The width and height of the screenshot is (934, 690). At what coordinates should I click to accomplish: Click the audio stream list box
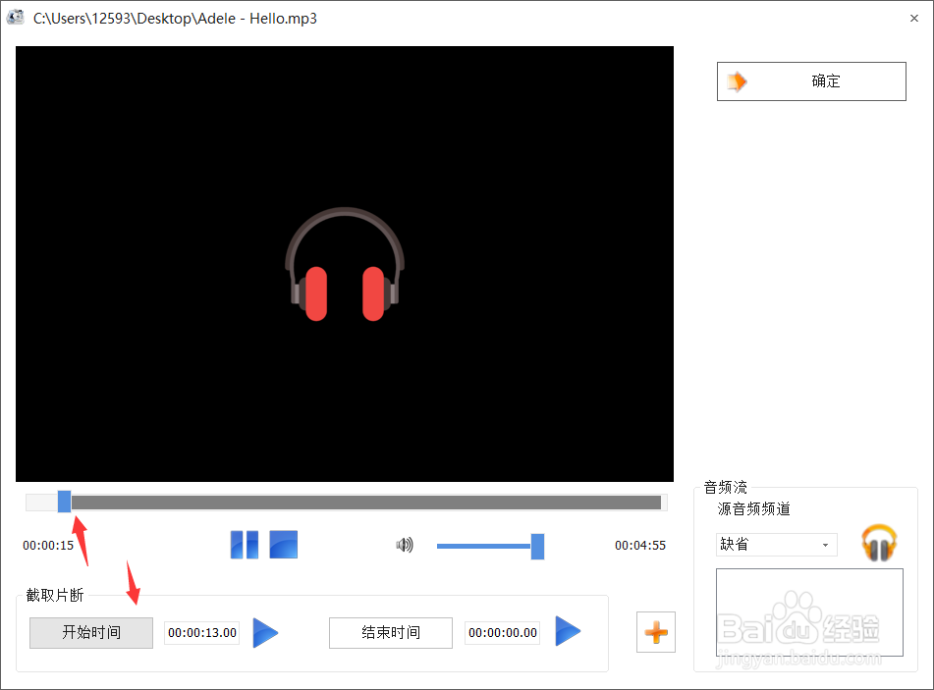(809, 612)
